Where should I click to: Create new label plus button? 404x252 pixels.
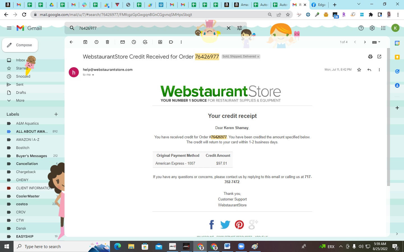56,114
